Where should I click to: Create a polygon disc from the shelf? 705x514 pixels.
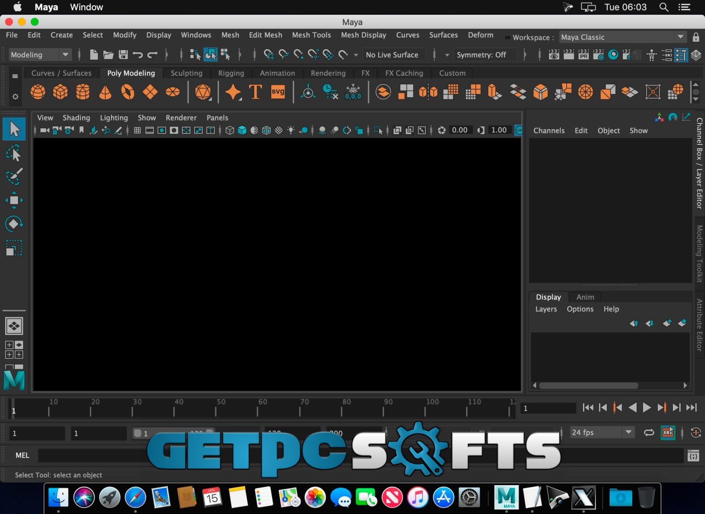173,92
